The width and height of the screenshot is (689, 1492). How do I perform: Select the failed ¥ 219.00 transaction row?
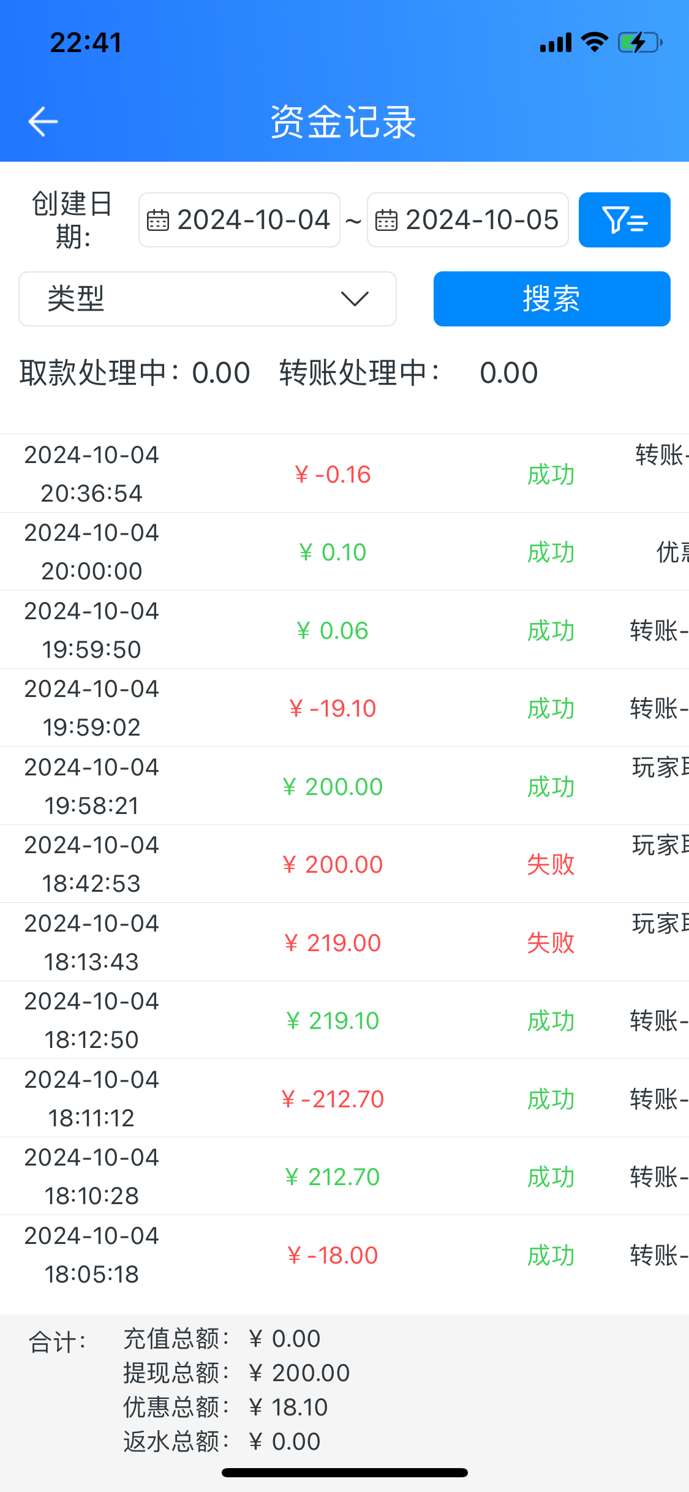333,943
